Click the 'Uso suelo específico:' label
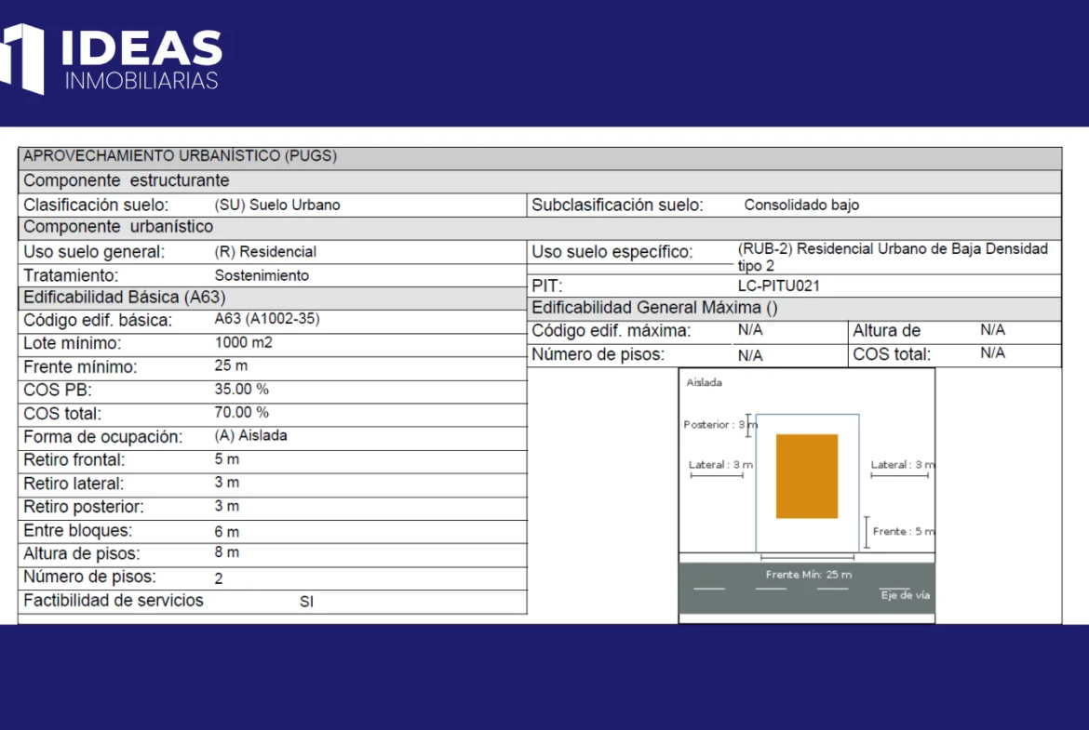 612,251
